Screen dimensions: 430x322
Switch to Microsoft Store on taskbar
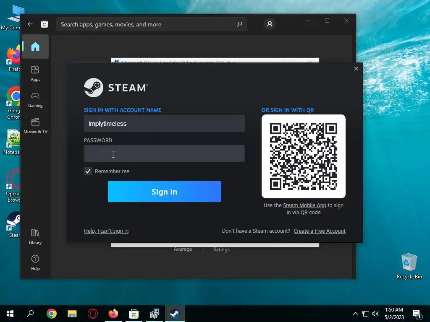[134, 314]
